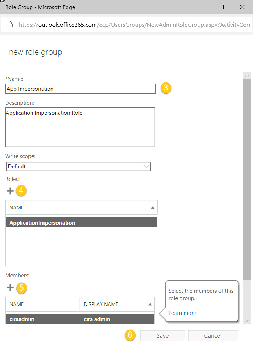
Task: Sort roles using the NAME column arrow
Action: tap(152, 208)
